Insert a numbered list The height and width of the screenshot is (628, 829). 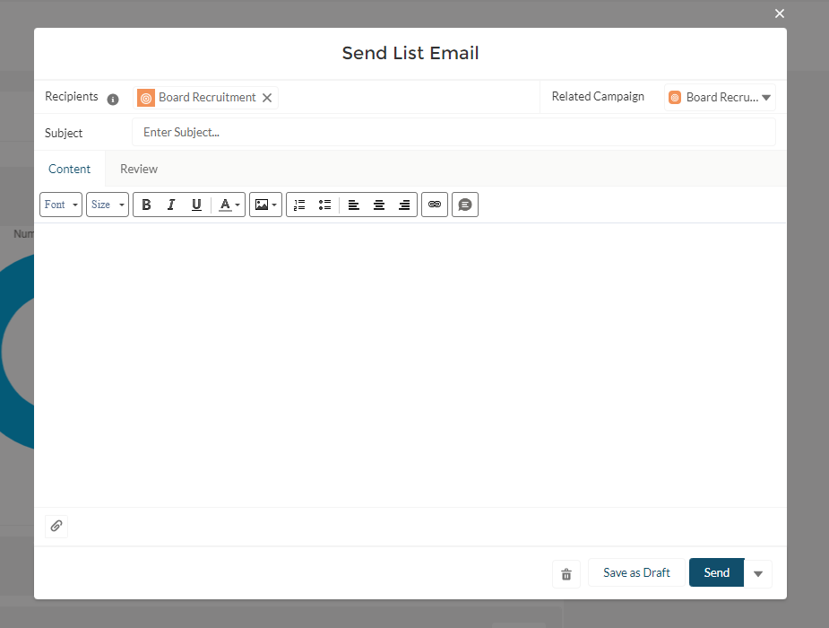299,205
